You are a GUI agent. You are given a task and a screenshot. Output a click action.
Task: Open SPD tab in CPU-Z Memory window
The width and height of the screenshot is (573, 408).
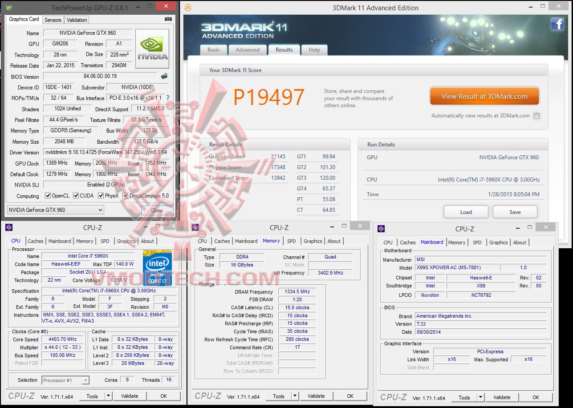292,241
